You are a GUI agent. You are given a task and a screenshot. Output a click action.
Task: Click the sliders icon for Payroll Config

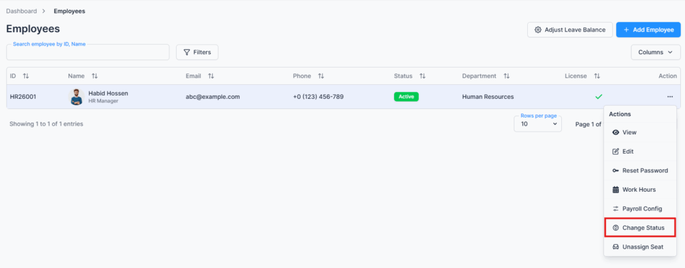pyautogui.click(x=615, y=209)
